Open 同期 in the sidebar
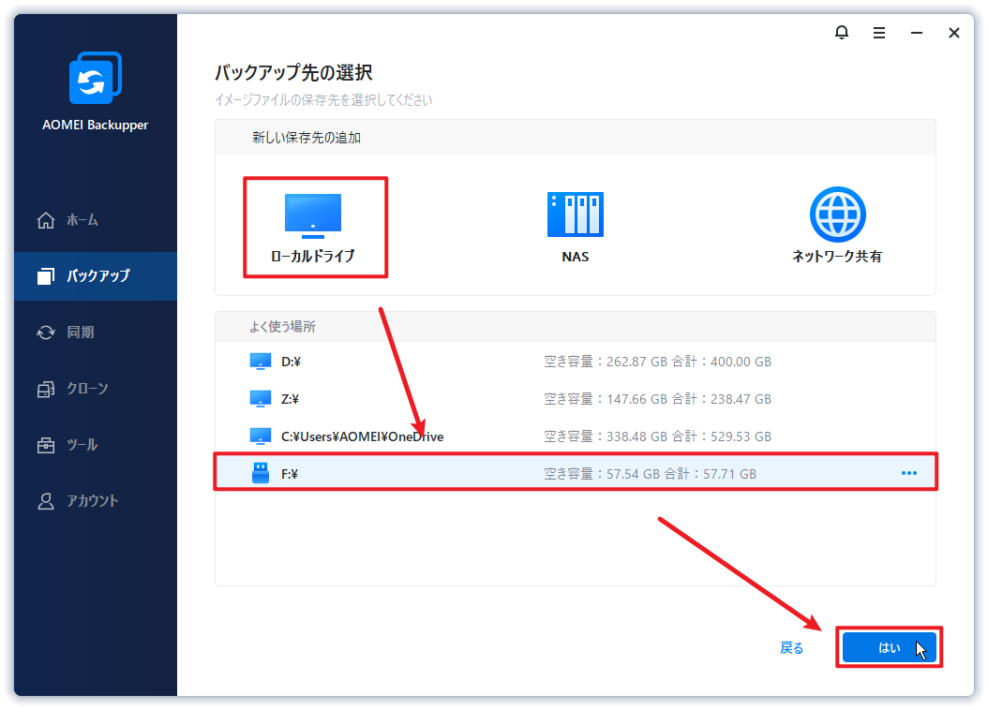988x710 pixels. (96, 333)
